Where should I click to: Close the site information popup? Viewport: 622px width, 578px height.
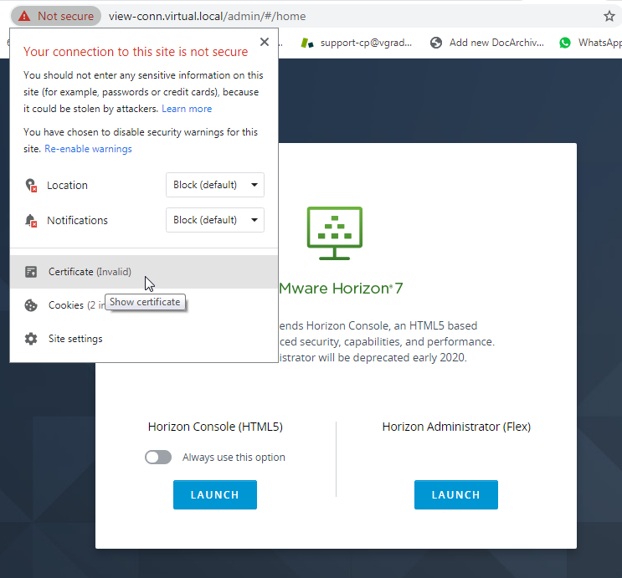(x=265, y=42)
